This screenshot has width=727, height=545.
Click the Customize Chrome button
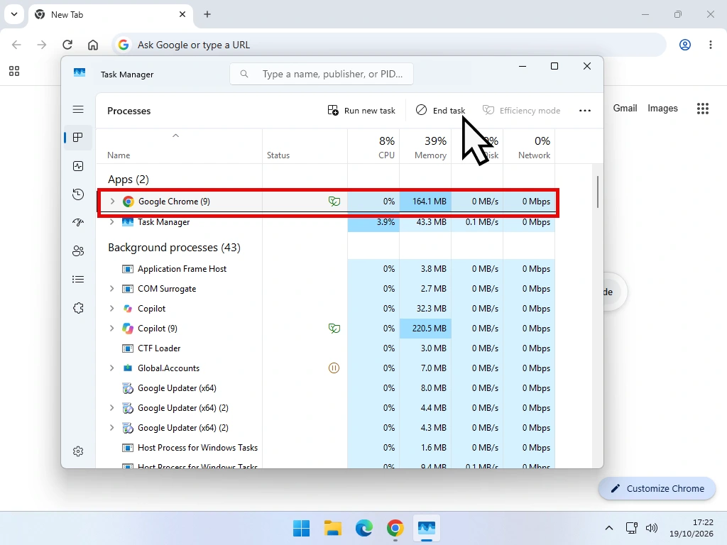click(657, 488)
